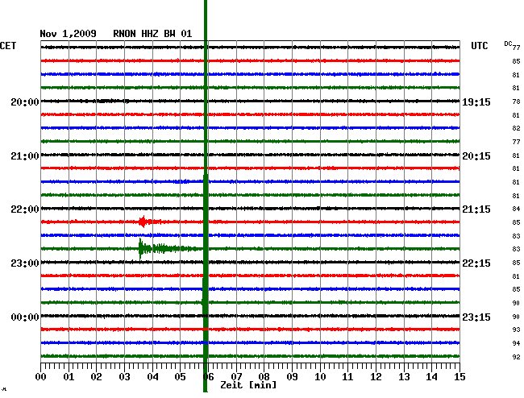Click minute label 09 on the Zeit axis
The image size is (524, 398).
coord(292,377)
